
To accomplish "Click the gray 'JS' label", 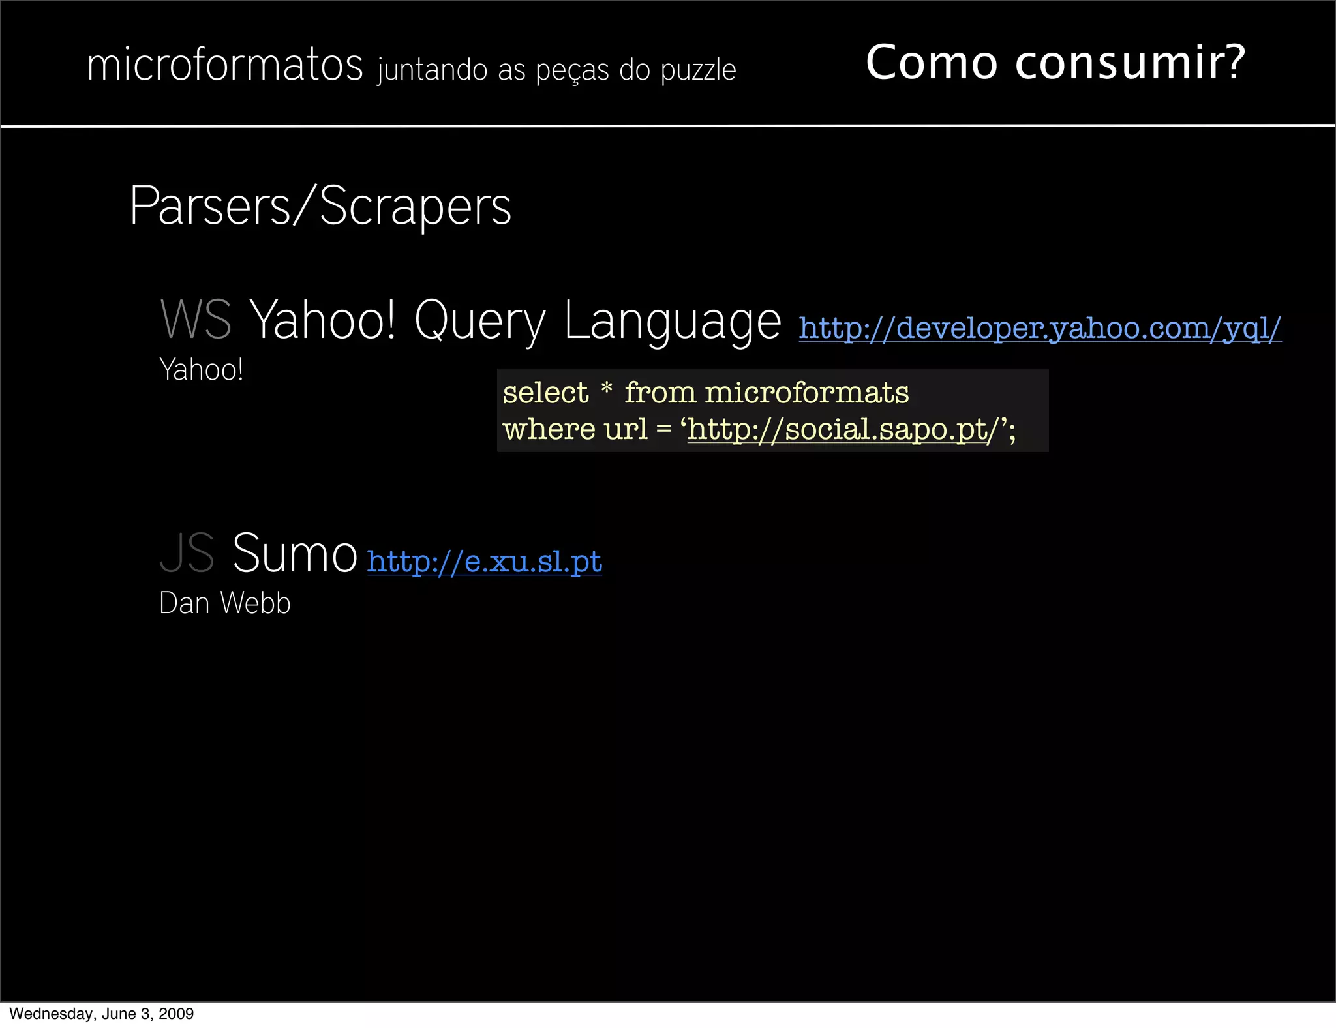I will pyautogui.click(x=187, y=553).
